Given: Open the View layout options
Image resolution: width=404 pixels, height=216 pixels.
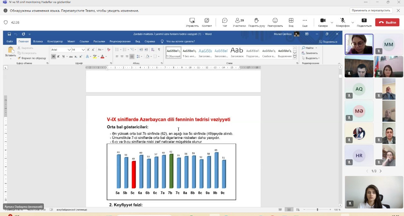Looking at the screenshot, I should tap(291, 21).
